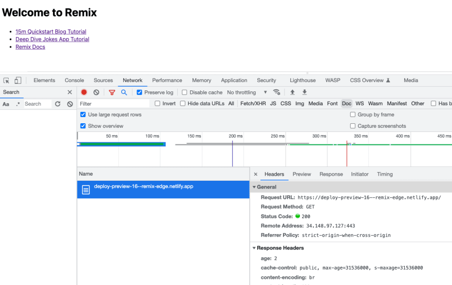This screenshot has height=285, width=452.
Task: Click the blue selection range in overview timeline
Action: pos(121,144)
